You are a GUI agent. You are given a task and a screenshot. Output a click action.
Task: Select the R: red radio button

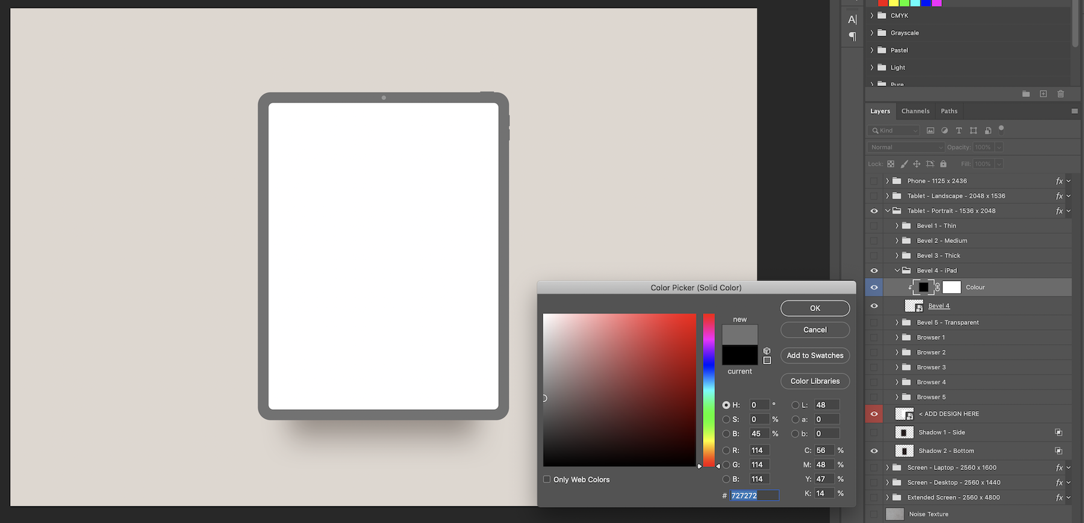point(726,451)
